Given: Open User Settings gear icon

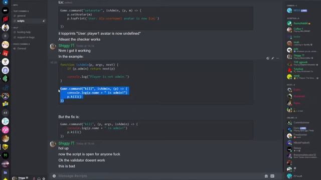Looking at the screenshot, I should [44, 178].
